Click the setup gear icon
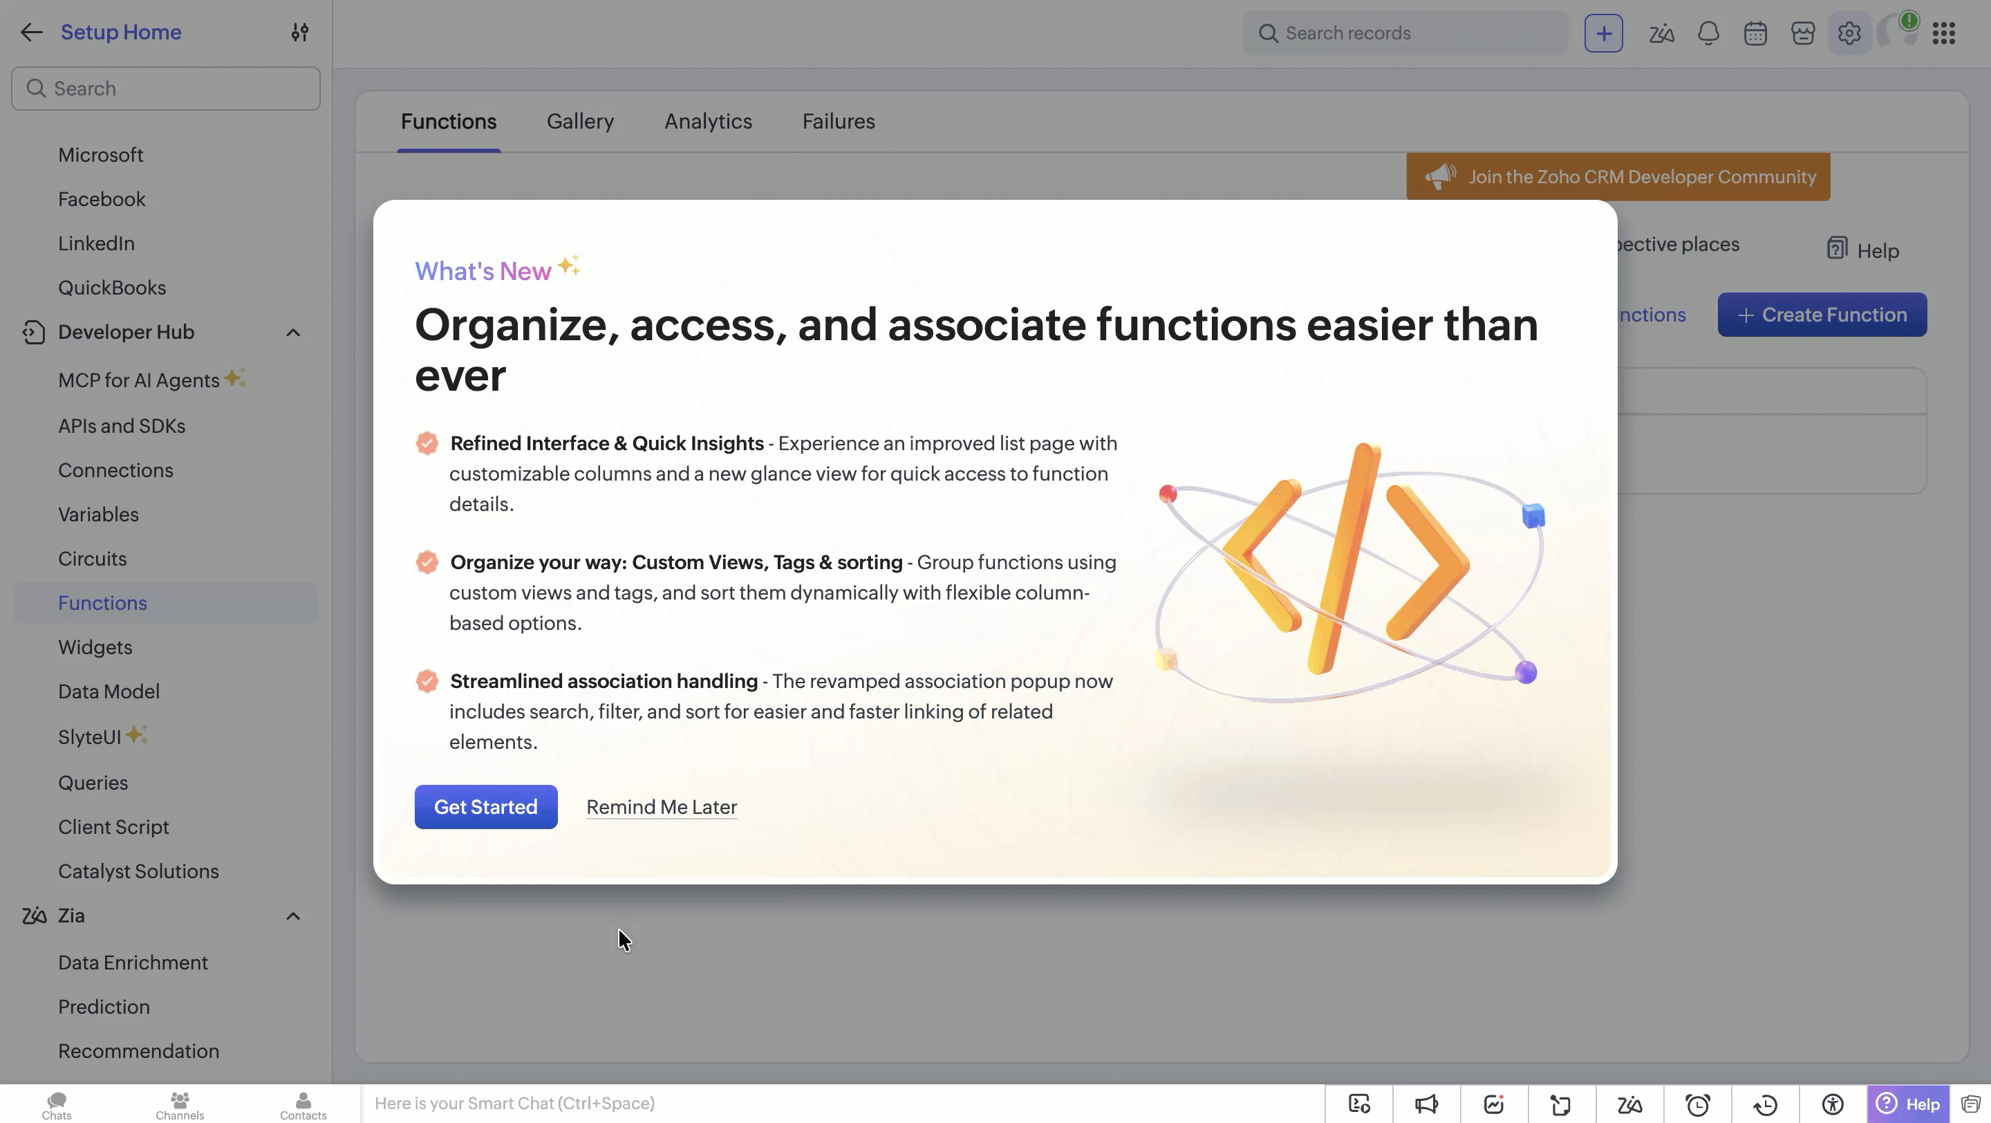Viewport: 1991px width, 1123px height. [x=1849, y=33]
